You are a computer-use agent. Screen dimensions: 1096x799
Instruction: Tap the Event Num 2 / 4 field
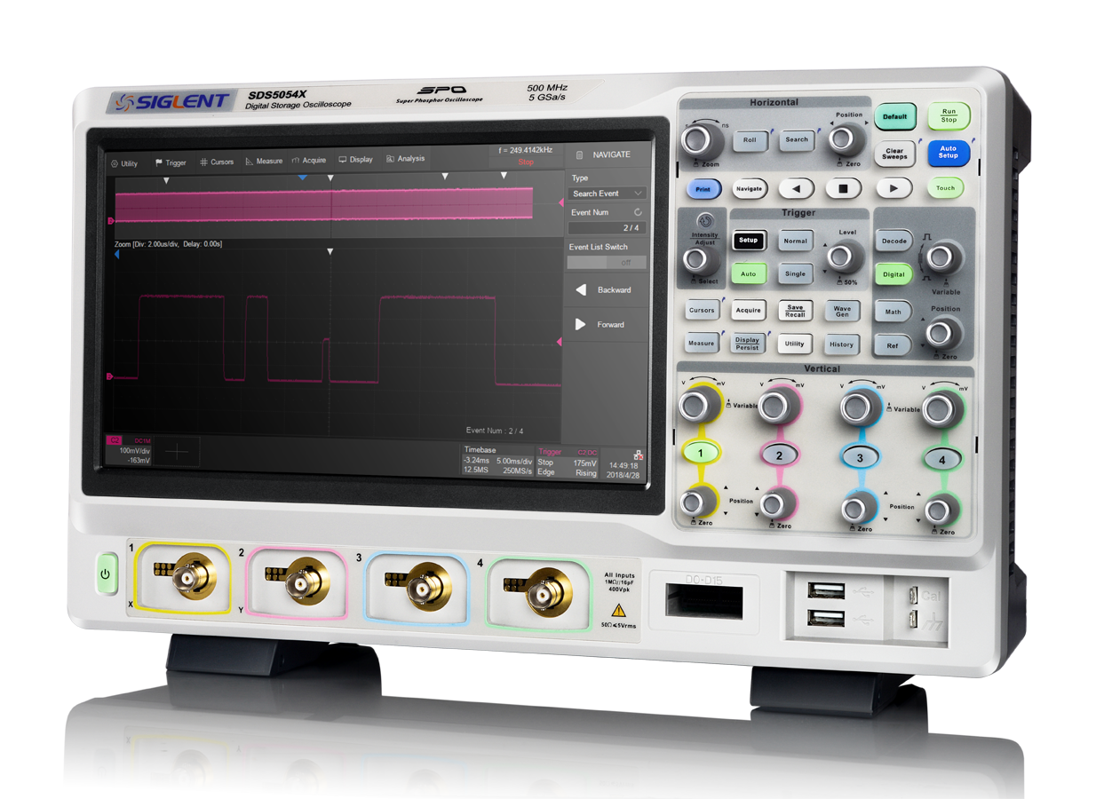point(607,228)
